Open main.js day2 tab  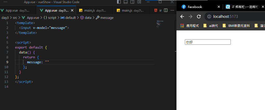132,10
